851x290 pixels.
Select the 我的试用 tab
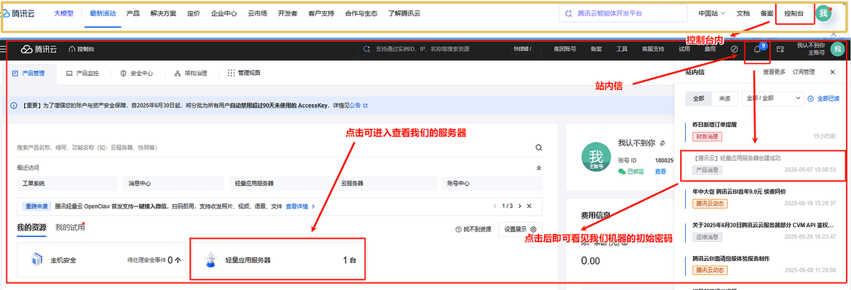[x=69, y=228]
